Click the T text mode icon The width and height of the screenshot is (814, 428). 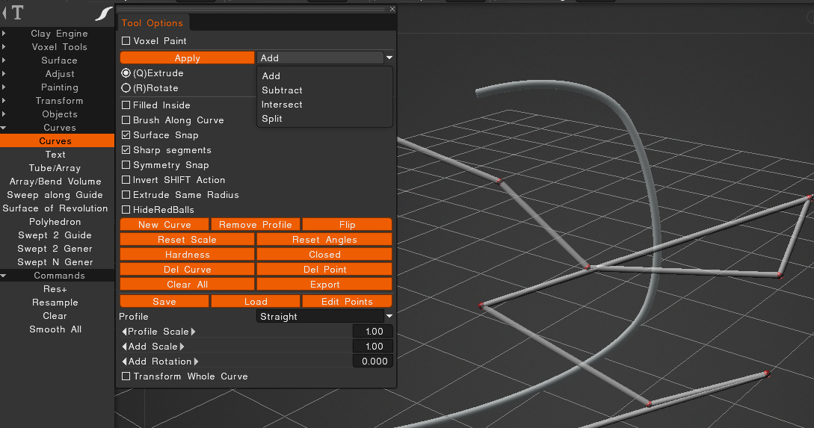(18, 13)
